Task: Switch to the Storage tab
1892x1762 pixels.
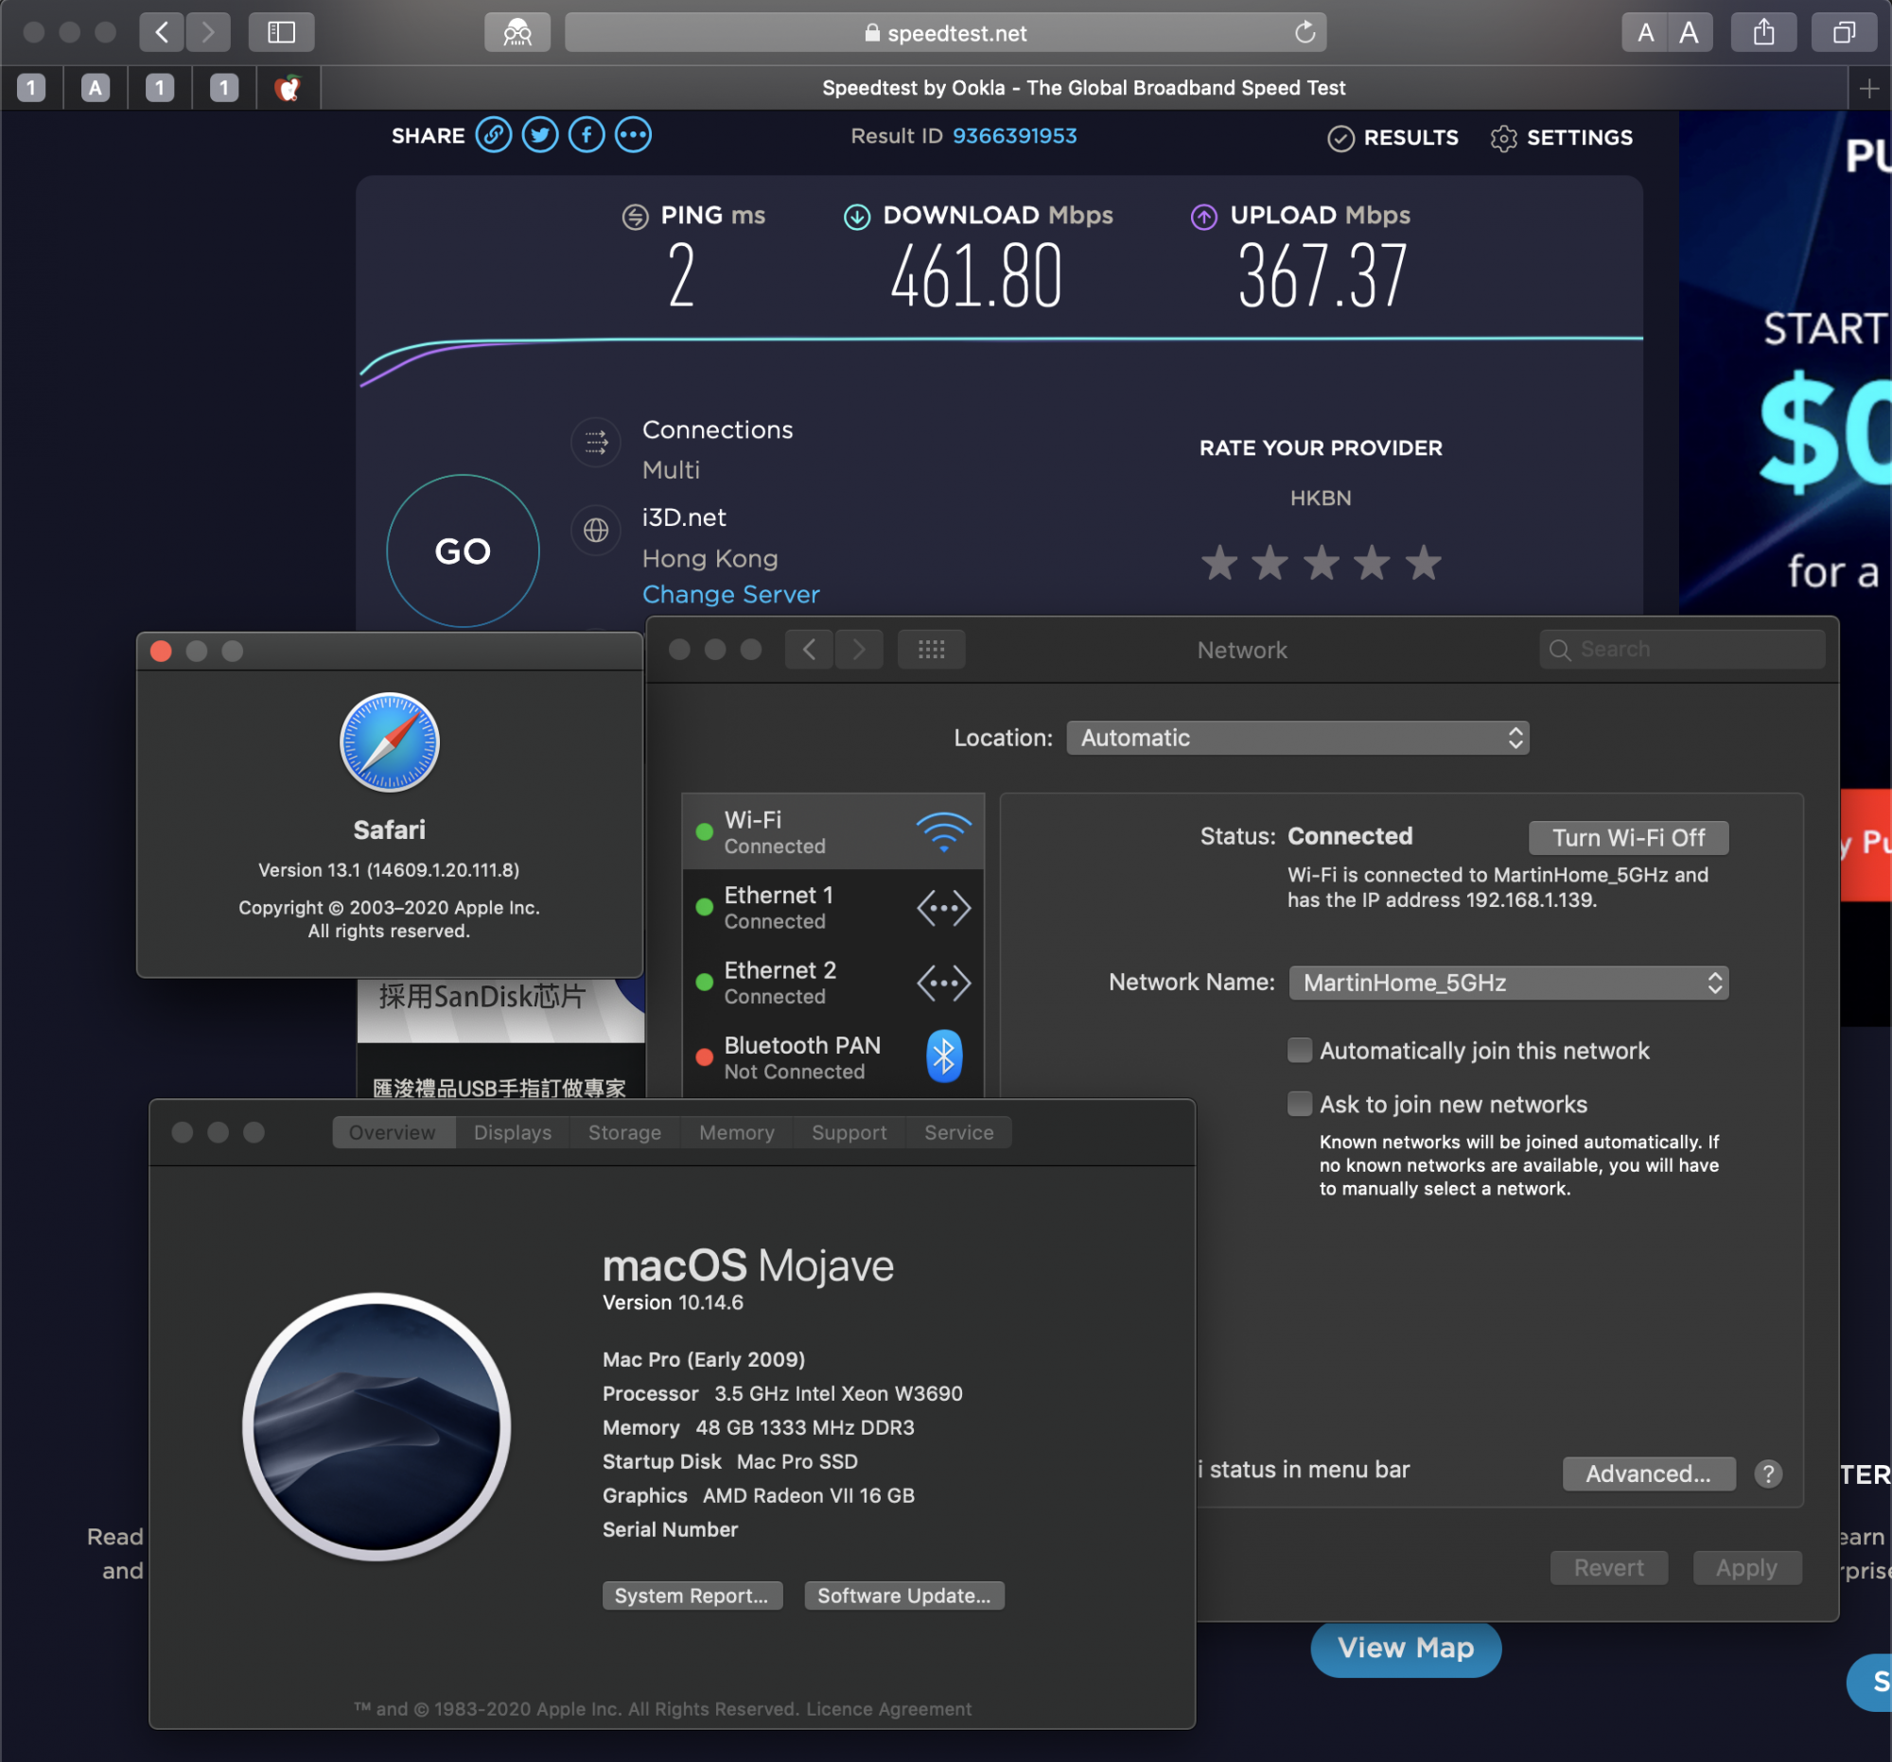Action: (623, 1132)
